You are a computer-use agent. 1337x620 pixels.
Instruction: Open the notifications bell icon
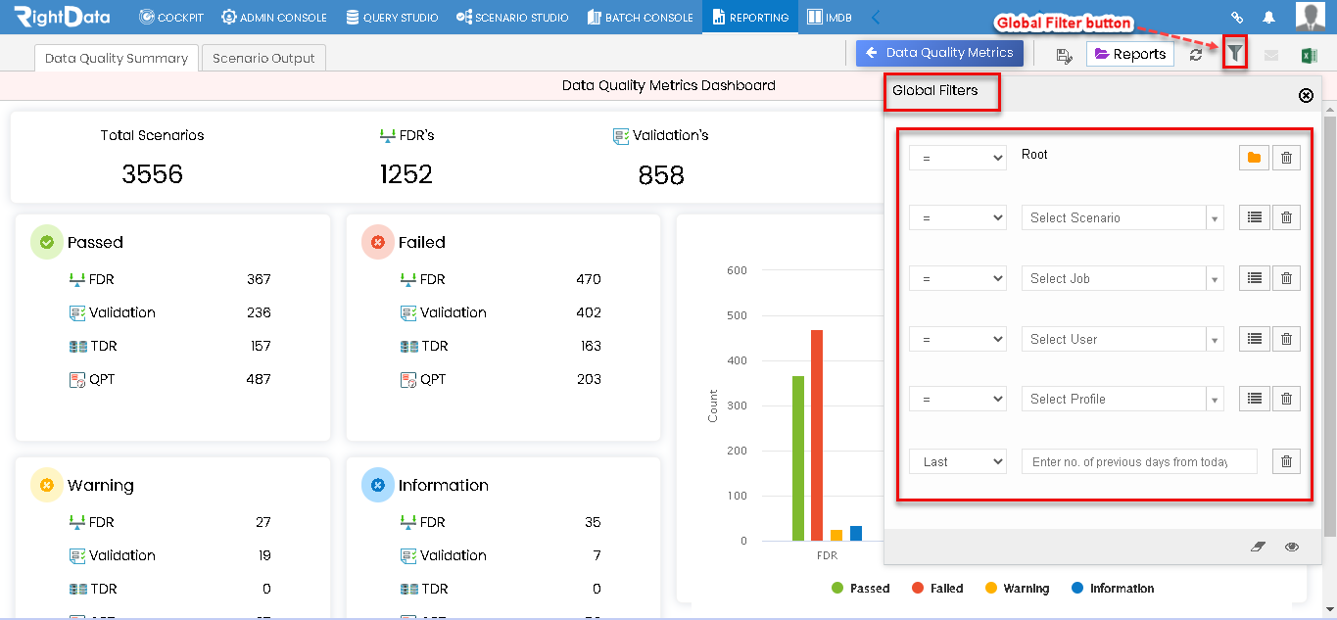(x=1268, y=17)
